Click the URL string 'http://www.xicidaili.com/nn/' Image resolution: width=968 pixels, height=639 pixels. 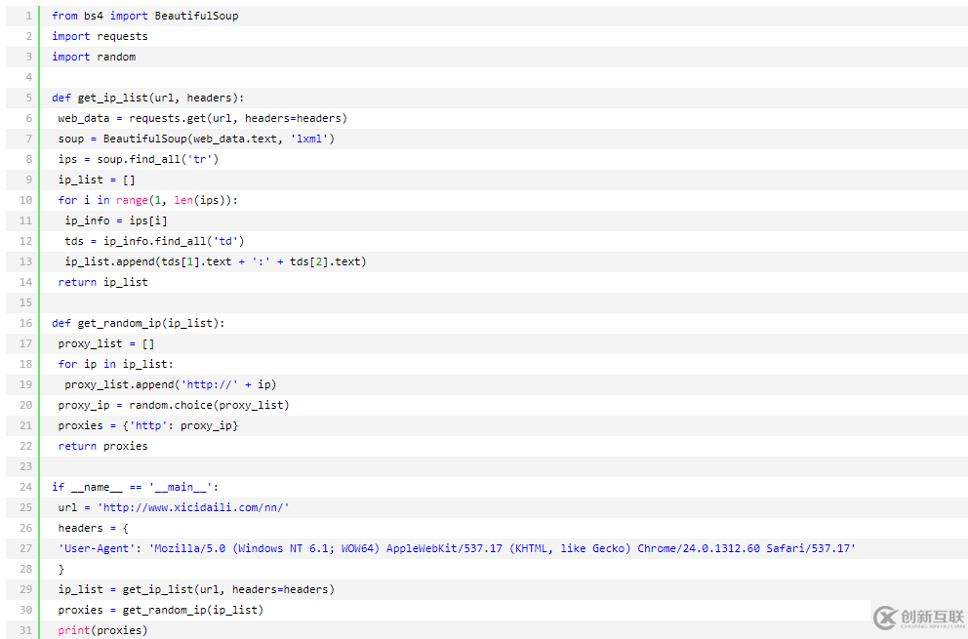click(x=193, y=507)
